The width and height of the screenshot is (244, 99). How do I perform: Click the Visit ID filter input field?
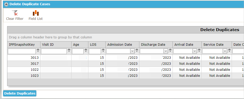[x=54, y=51]
